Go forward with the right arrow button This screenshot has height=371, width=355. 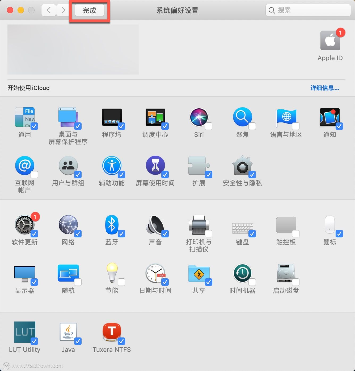63,10
